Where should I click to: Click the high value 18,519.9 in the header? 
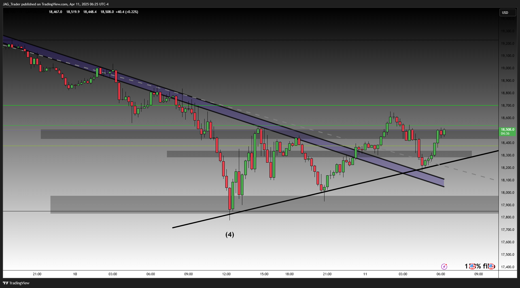(x=73, y=12)
